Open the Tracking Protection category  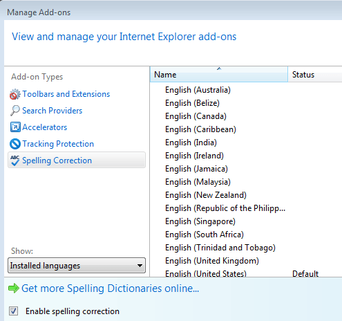click(x=58, y=144)
